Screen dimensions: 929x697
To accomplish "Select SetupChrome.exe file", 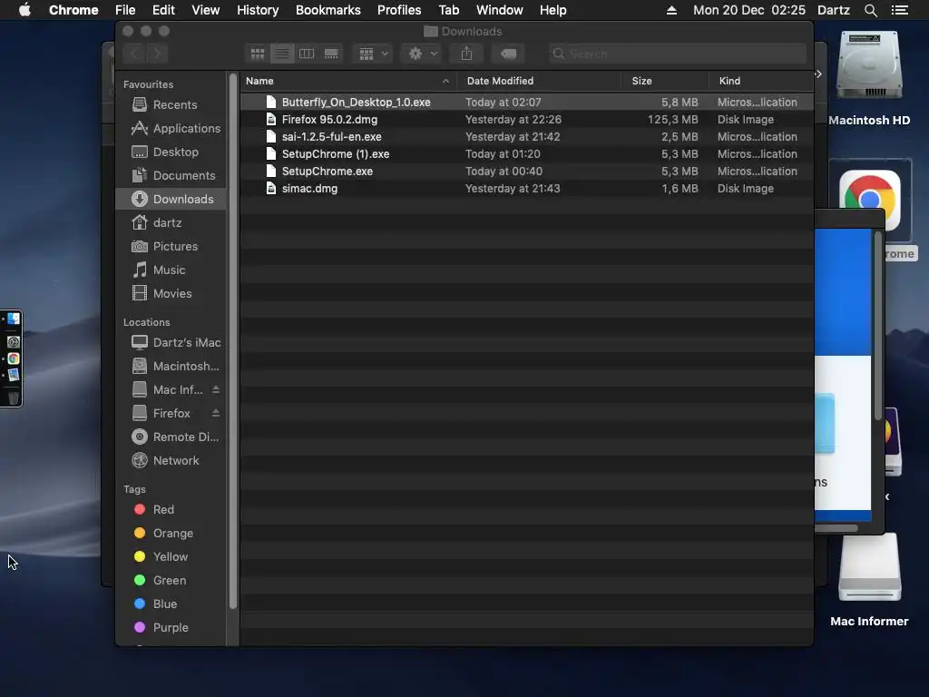I will point(527,172).
